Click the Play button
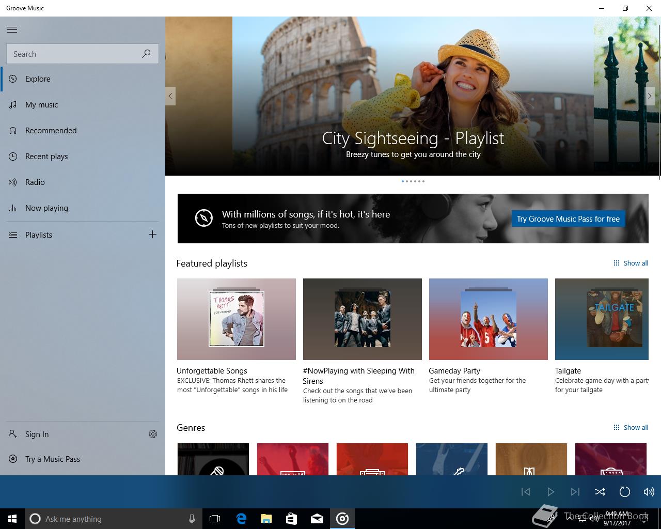The width and height of the screenshot is (661, 529). pos(550,492)
